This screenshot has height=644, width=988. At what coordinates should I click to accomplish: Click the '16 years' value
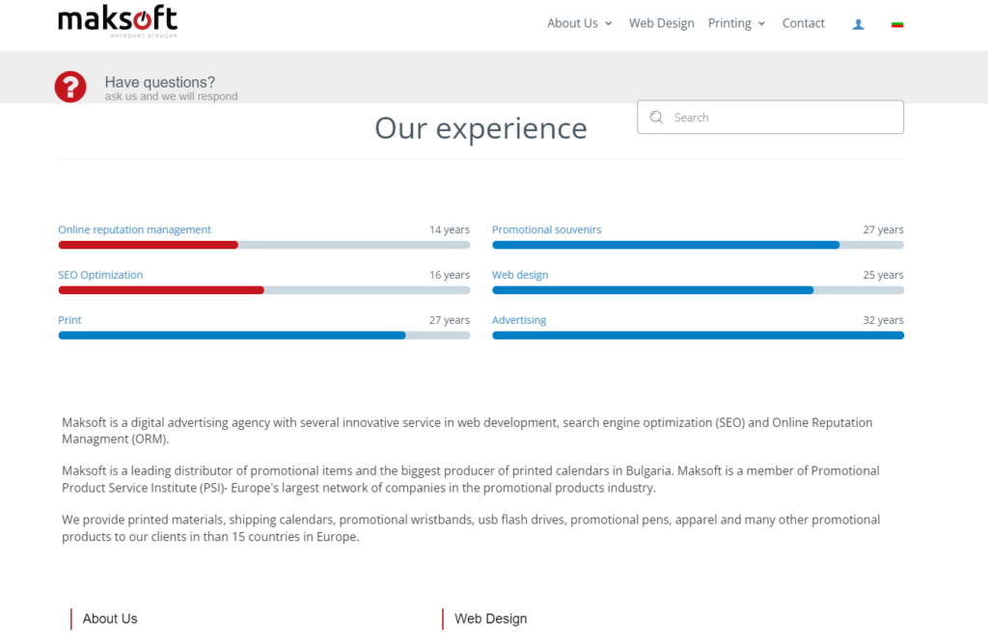coord(450,275)
